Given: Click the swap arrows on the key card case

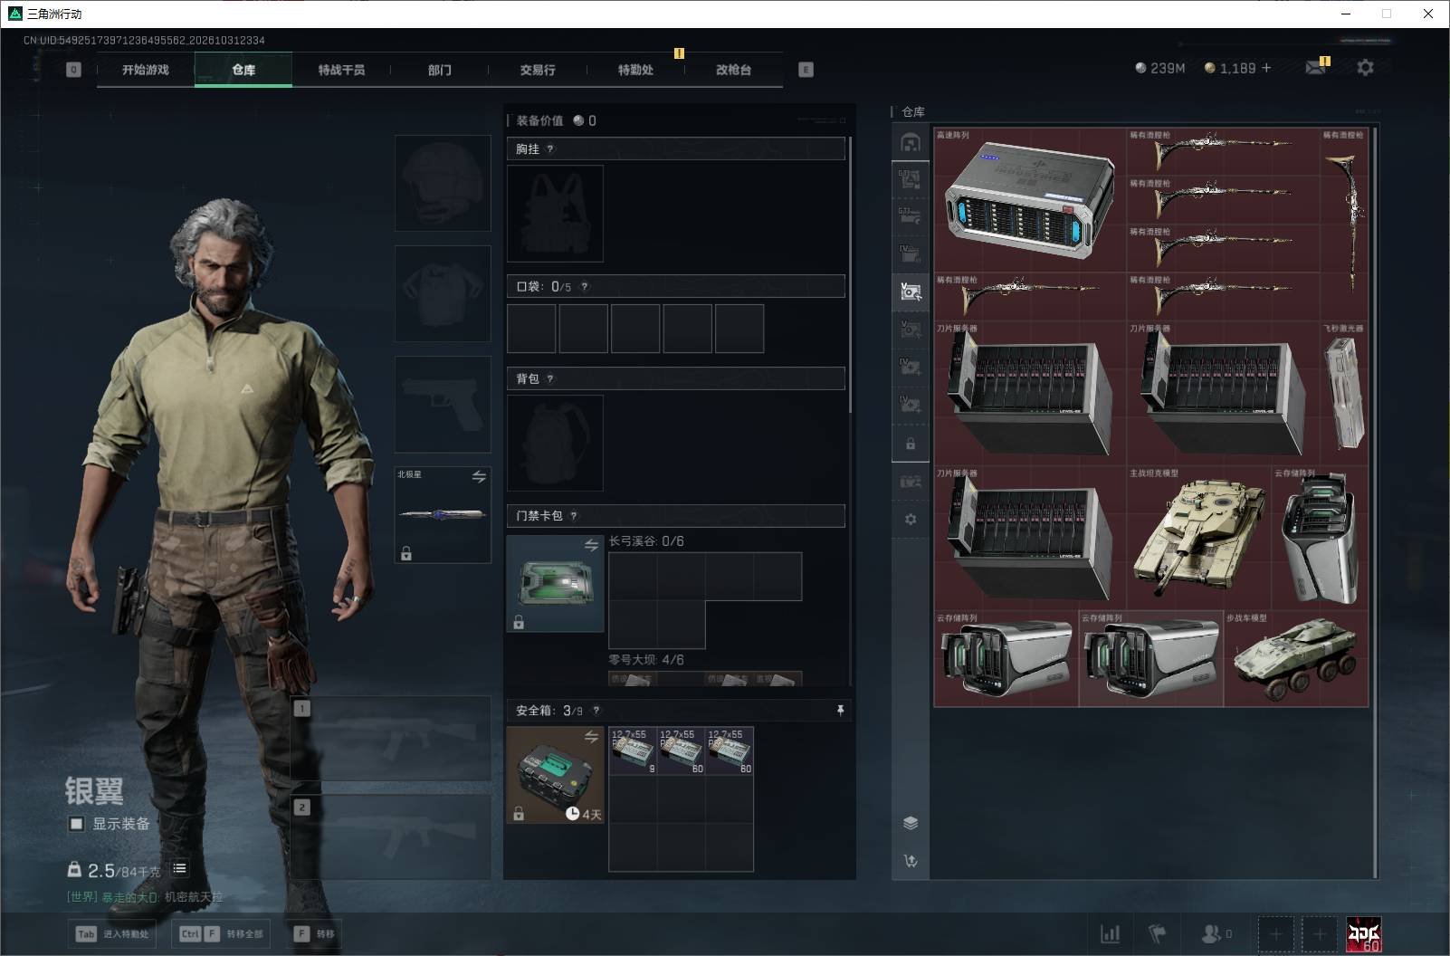Looking at the screenshot, I should tap(591, 545).
